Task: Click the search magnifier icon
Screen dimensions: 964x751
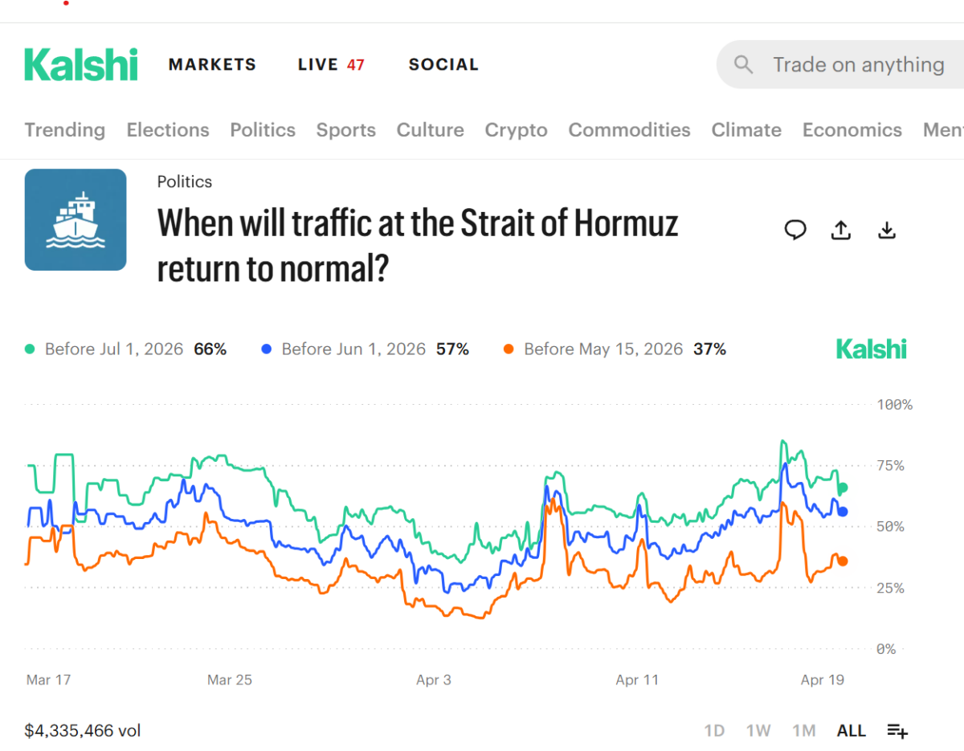Action: coord(744,65)
